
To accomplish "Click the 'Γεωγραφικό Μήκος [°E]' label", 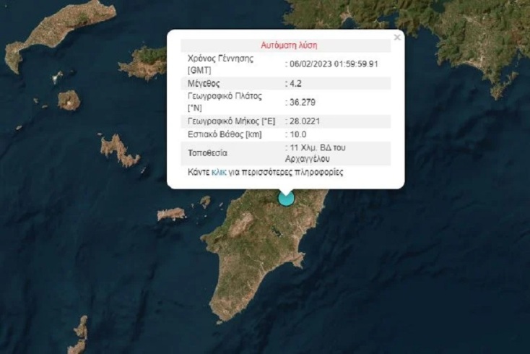I will [232, 121].
